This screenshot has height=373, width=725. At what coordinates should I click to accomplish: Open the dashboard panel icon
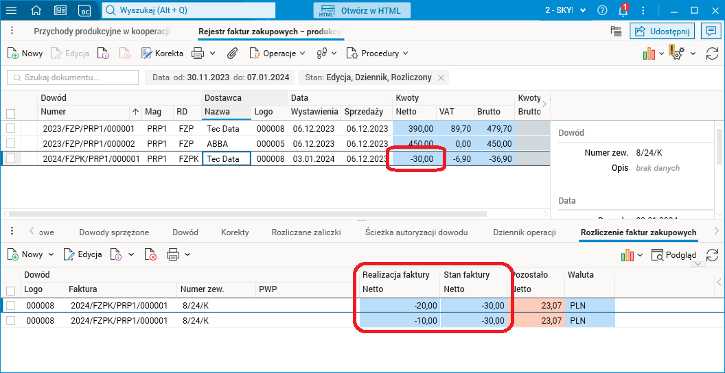(x=60, y=10)
